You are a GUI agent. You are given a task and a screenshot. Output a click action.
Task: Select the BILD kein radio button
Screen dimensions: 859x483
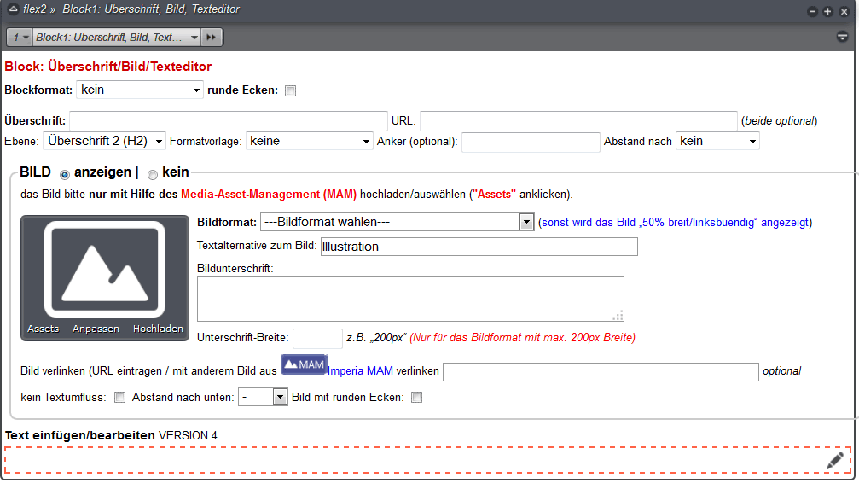pos(153,174)
